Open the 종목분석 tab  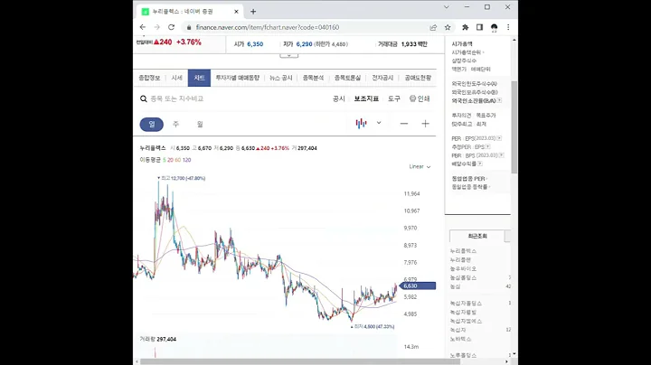(x=313, y=78)
